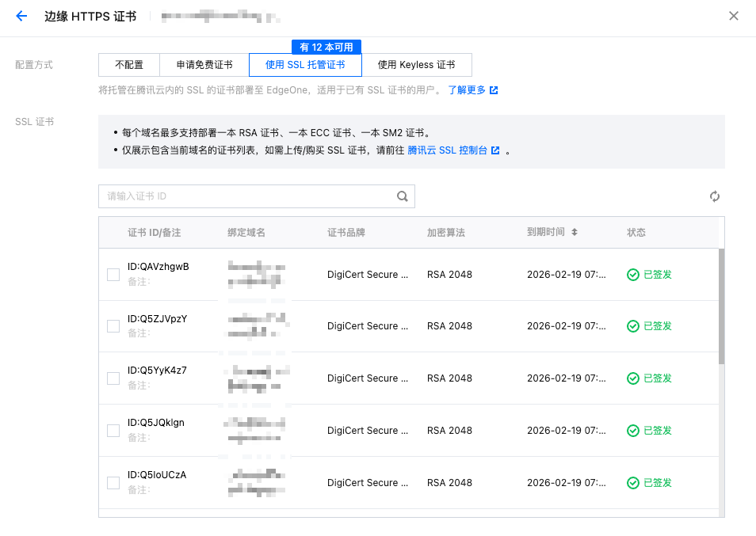Check the certificate ID:QAVzhgwB checkbox
The width and height of the screenshot is (756, 536).
click(113, 275)
